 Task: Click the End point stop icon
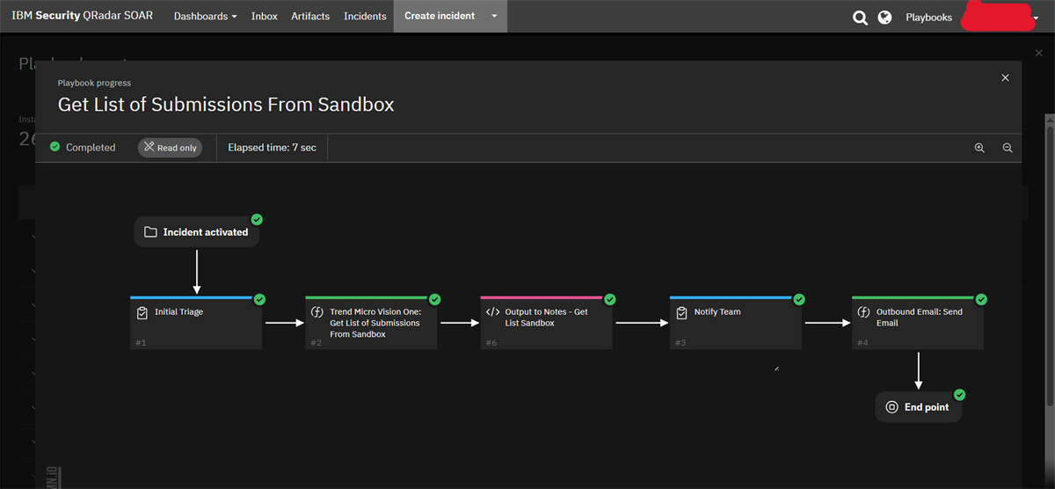(x=891, y=407)
